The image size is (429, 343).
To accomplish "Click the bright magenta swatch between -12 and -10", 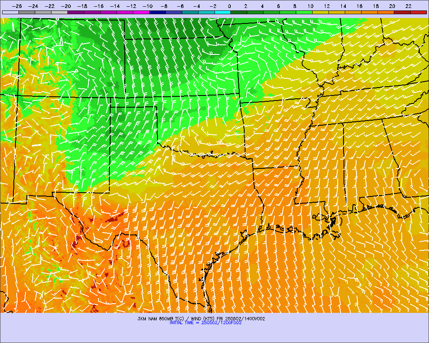I will click(x=141, y=12).
